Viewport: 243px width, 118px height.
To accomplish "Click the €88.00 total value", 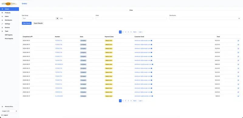I will click(217, 96).
